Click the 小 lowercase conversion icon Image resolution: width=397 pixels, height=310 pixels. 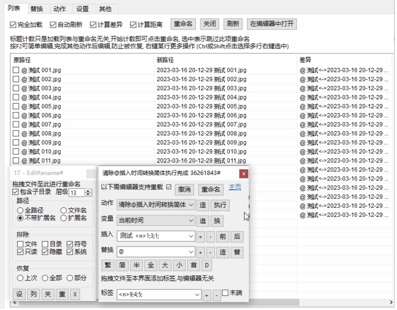(x=179, y=265)
